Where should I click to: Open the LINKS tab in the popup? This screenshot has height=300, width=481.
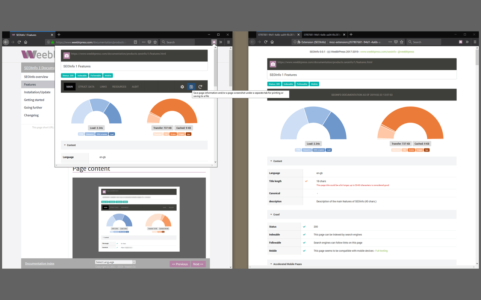click(x=103, y=87)
